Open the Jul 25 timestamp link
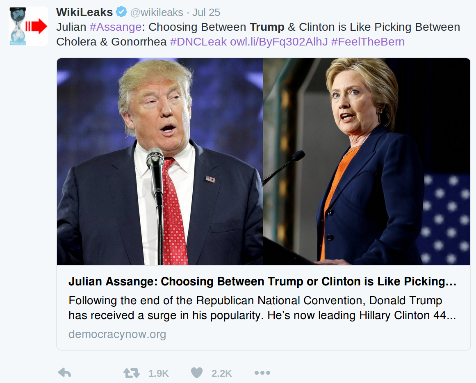The image size is (476, 383). pyautogui.click(x=206, y=12)
